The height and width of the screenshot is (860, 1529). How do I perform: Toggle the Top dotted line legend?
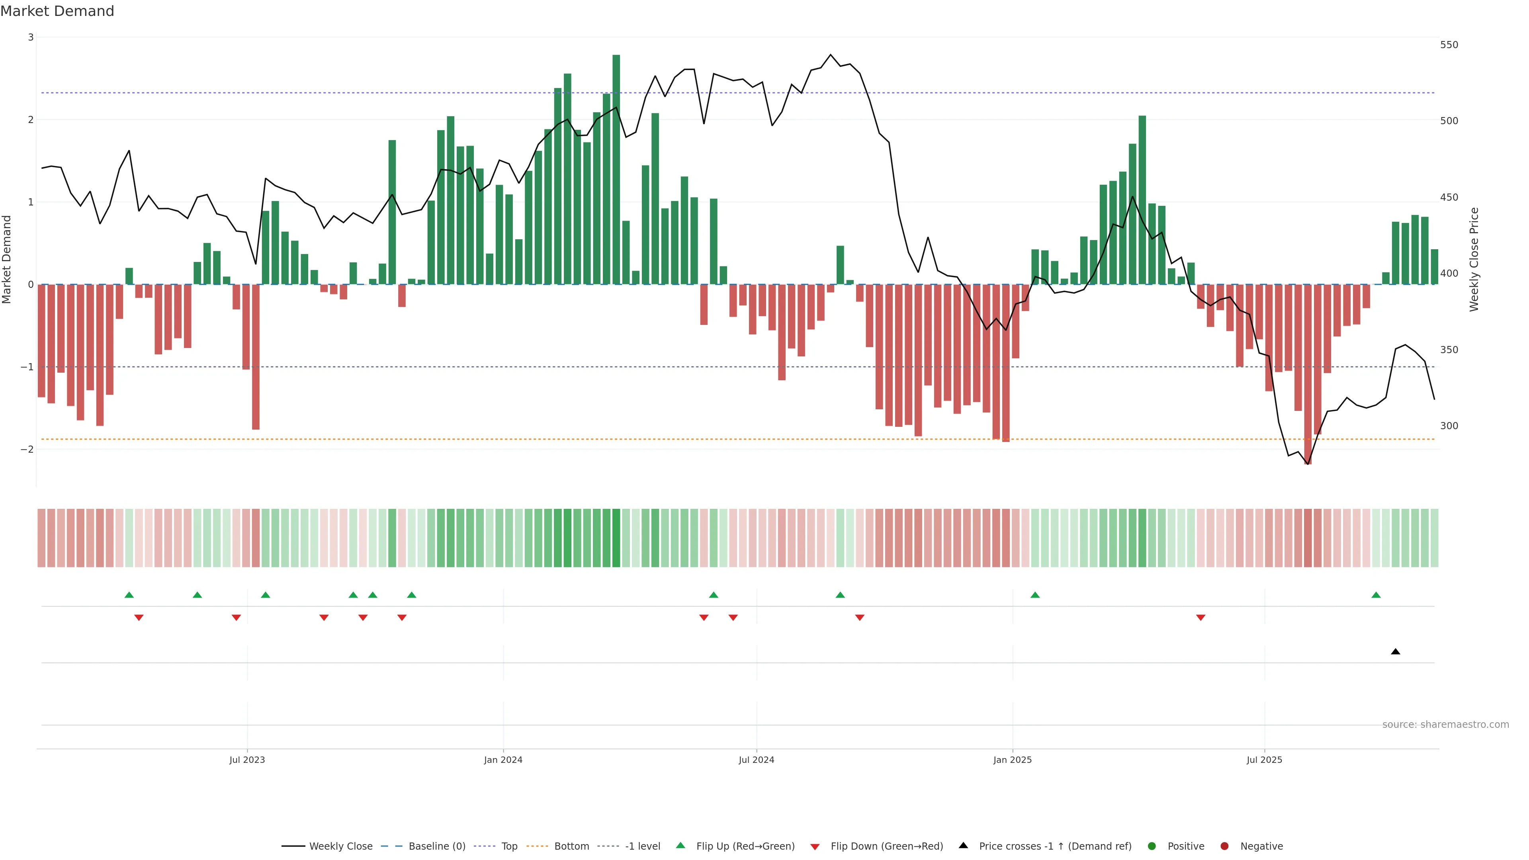pyautogui.click(x=509, y=846)
